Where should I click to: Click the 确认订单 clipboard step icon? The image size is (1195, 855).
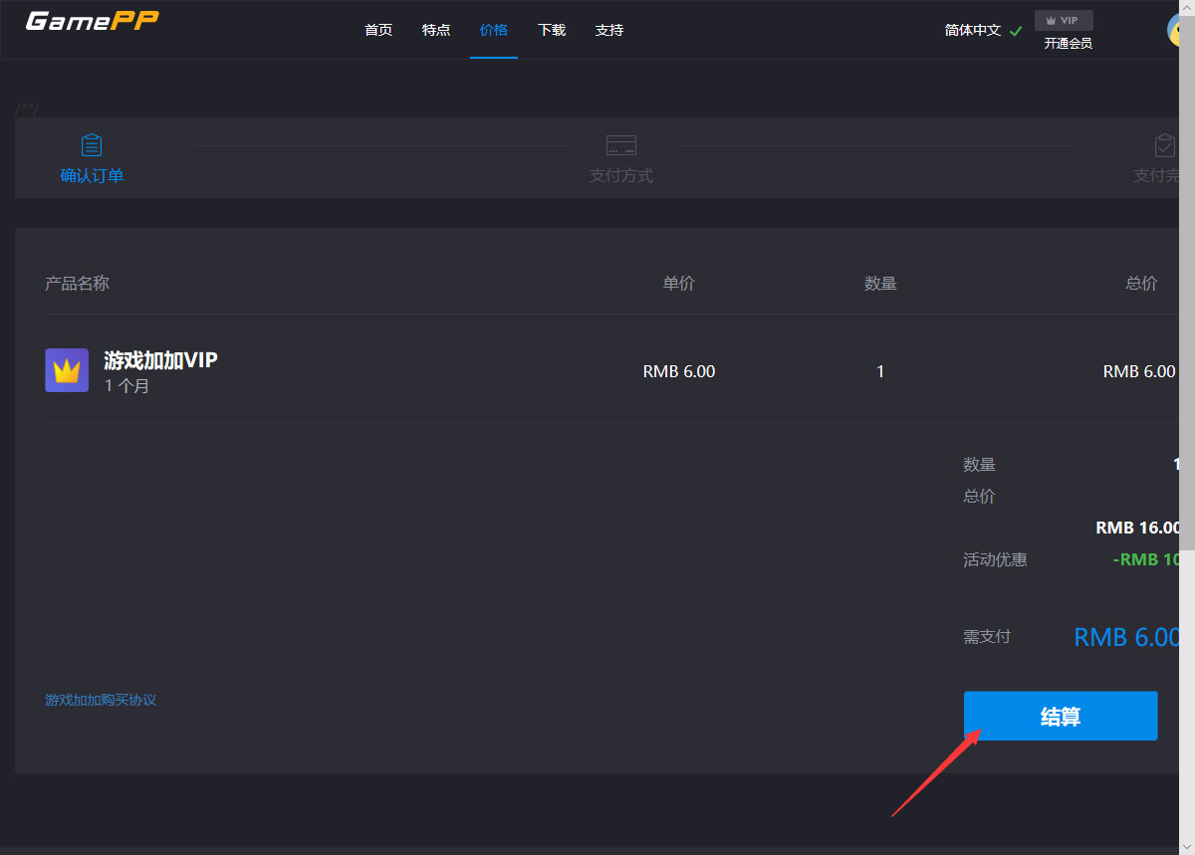[92, 145]
